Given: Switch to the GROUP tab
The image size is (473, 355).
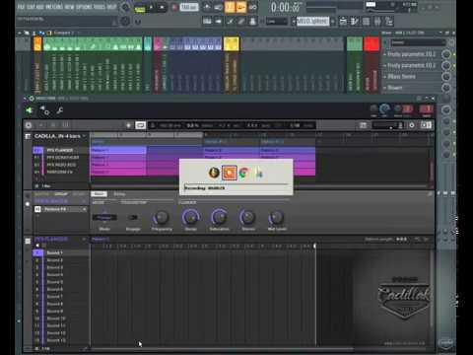Looking at the screenshot, I should [61, 194].
